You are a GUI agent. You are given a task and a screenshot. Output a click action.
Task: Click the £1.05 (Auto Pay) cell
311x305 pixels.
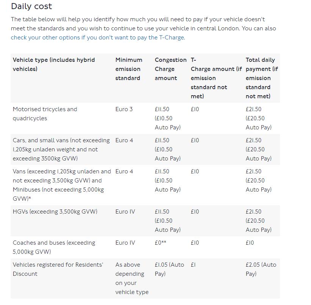[169, 269]
